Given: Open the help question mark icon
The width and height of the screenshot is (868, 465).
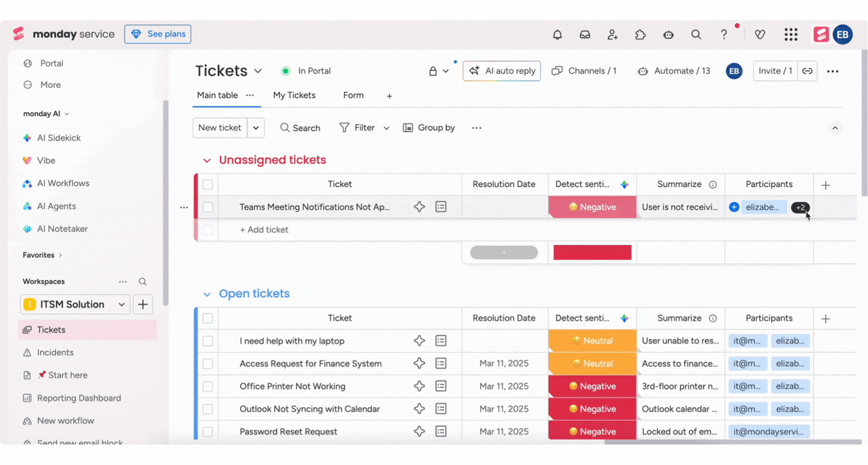Looking at the screenshot, I should coord(724,35).
